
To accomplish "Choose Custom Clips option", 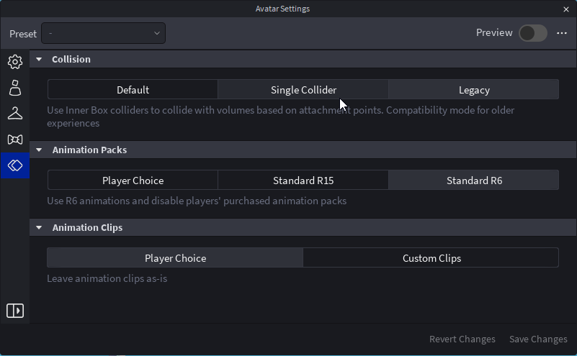I will coord(431,258).
